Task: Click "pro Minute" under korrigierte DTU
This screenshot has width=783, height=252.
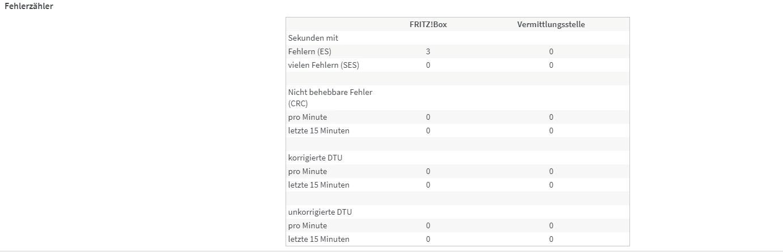Action: (x=308, y=171)
